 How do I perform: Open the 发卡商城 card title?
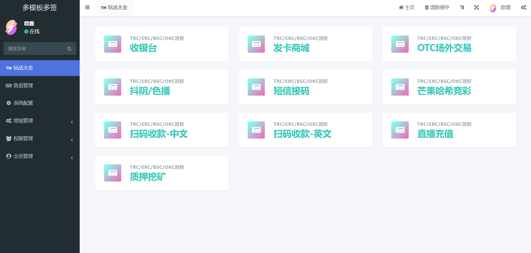click(291, 48)
